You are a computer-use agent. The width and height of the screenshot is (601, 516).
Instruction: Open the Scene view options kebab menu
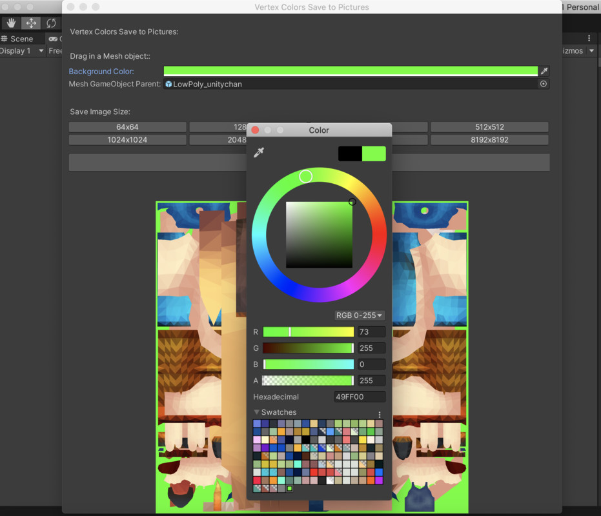(x=589, y=38)
